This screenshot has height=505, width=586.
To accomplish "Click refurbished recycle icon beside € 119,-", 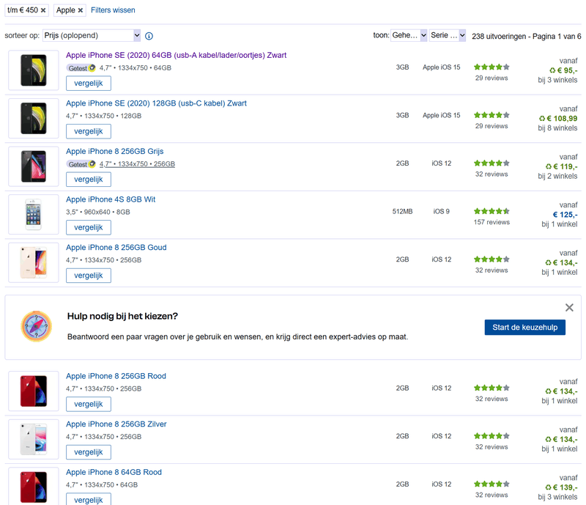I will click(549, 166).
